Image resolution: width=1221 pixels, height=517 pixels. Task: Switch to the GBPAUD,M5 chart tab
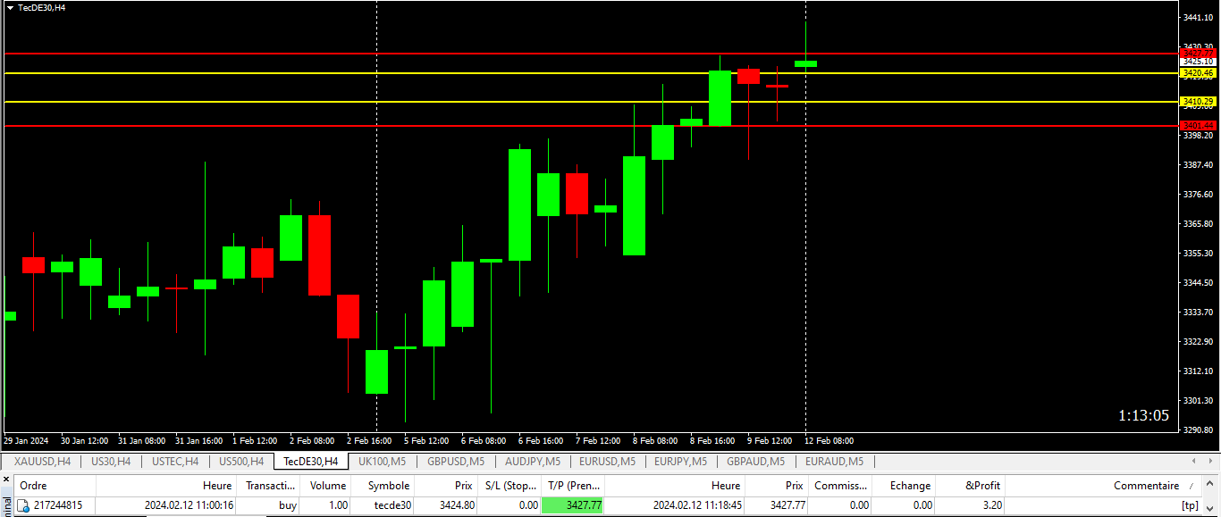755,462
